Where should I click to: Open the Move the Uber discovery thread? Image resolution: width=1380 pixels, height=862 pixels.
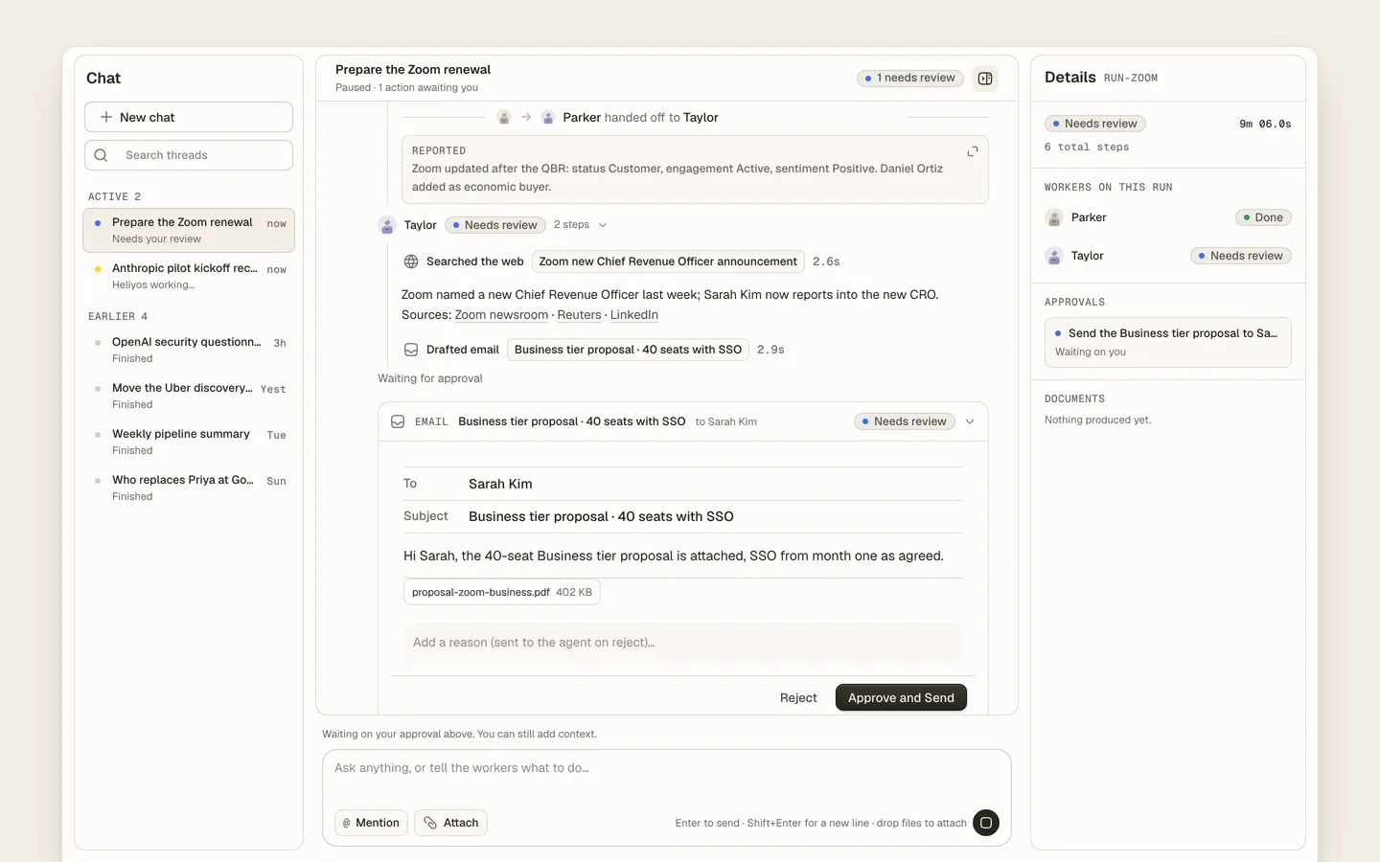click(189, 396)
